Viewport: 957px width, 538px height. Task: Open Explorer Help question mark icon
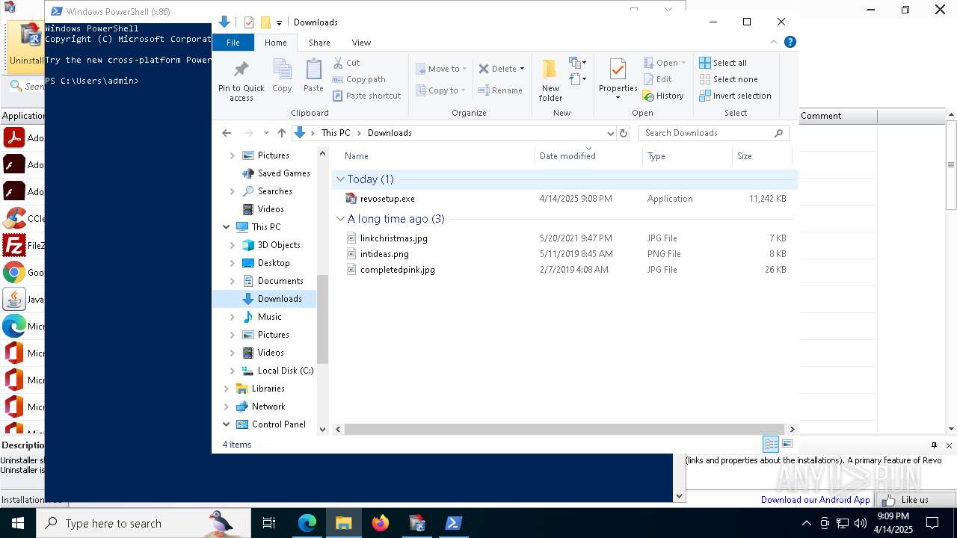(x=790, y=42)
